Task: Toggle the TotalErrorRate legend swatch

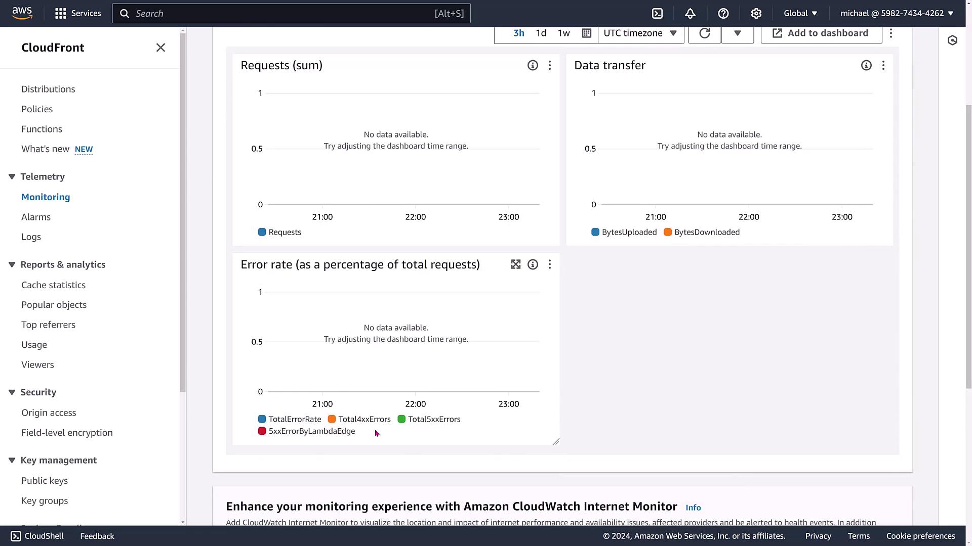Action: (262, 419)
